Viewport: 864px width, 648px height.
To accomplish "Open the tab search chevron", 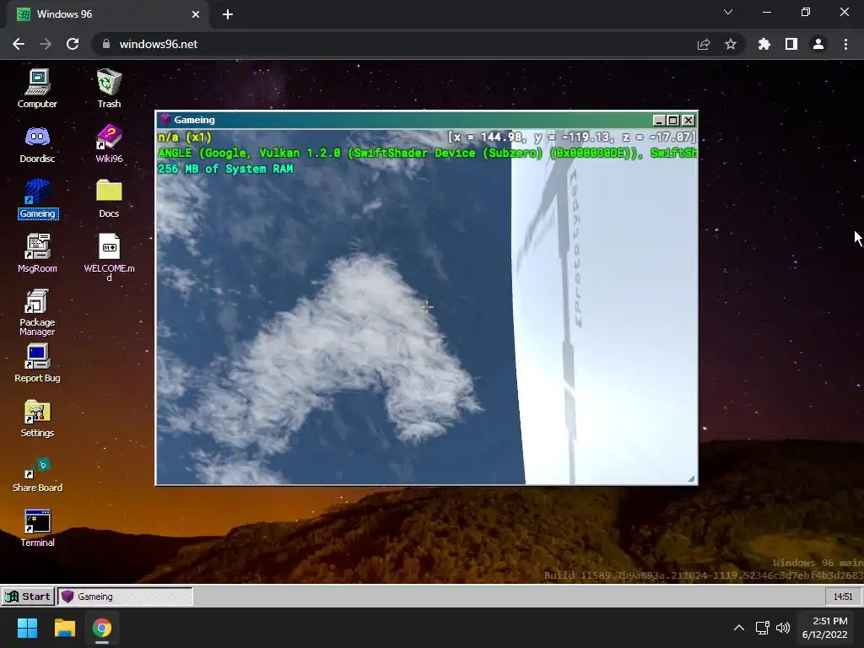I will 728,12.
